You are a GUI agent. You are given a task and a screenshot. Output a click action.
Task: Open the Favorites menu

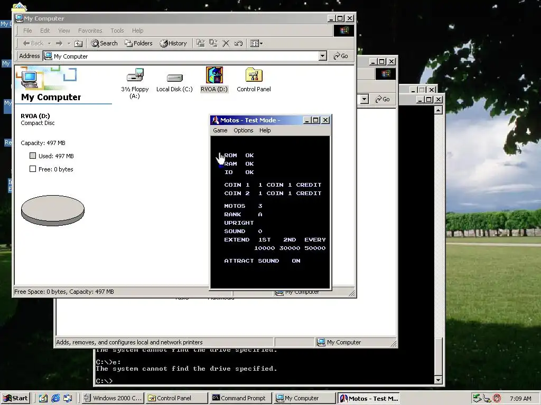coord(90,31)
